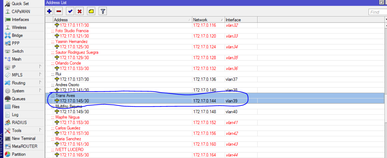Image resolution: width=387 pixels, height=158 pixels.
Task: Click the Andres Osorio comment
Action: pos(67,85)
